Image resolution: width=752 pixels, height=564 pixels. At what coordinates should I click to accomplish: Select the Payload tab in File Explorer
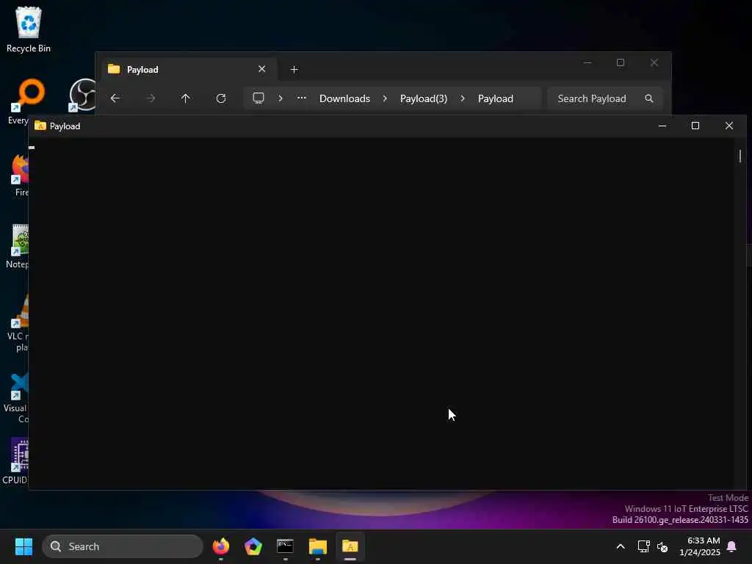click(x=187, y=70)
